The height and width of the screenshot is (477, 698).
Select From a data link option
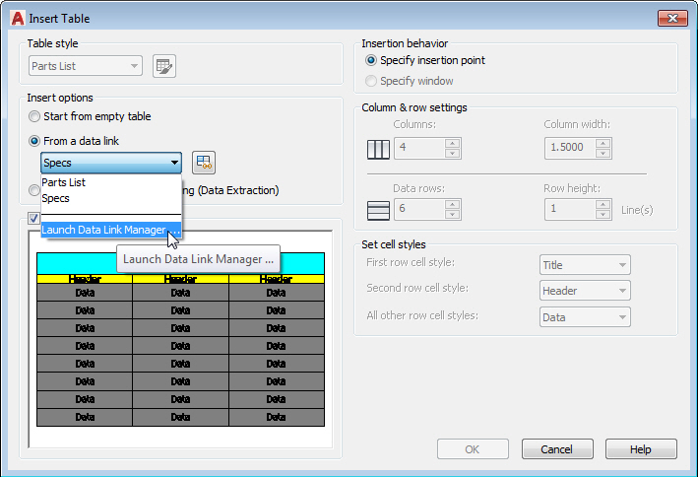(74, 141)
